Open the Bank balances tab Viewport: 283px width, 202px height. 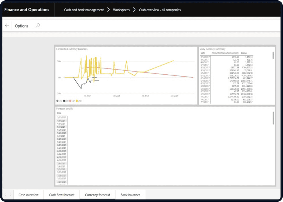click(130, 195)
